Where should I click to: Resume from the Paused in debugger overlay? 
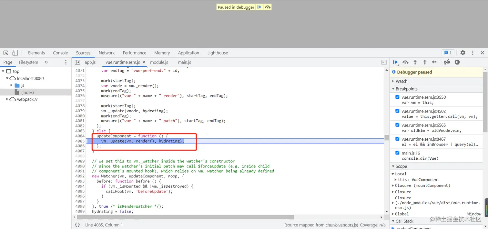(259, 7)
